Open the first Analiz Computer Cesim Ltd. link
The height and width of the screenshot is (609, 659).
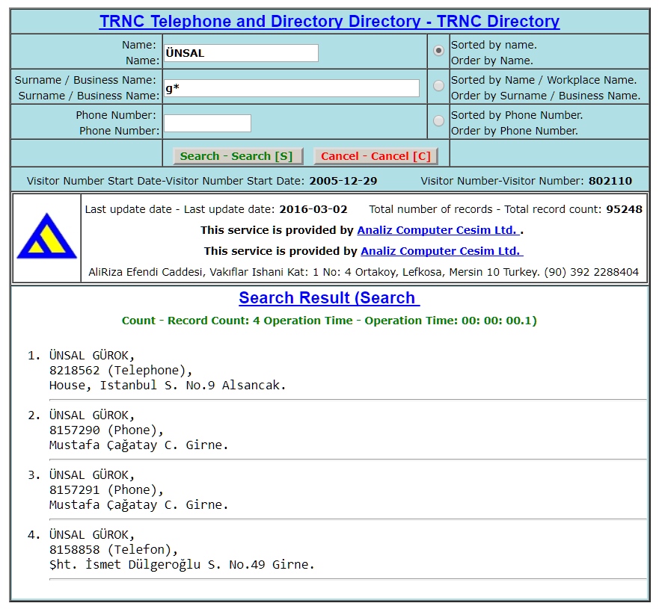coord(438,231)
